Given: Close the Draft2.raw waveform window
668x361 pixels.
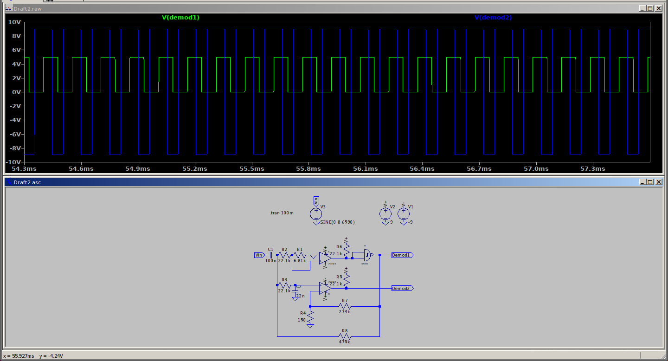Looking at the screenshot, I should pos(658,8).
